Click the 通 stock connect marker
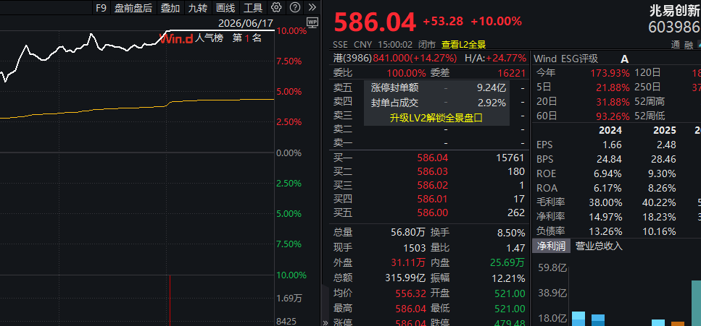This screenshot has width=701, height=326. pyautogui.click(x=676, y=45)
